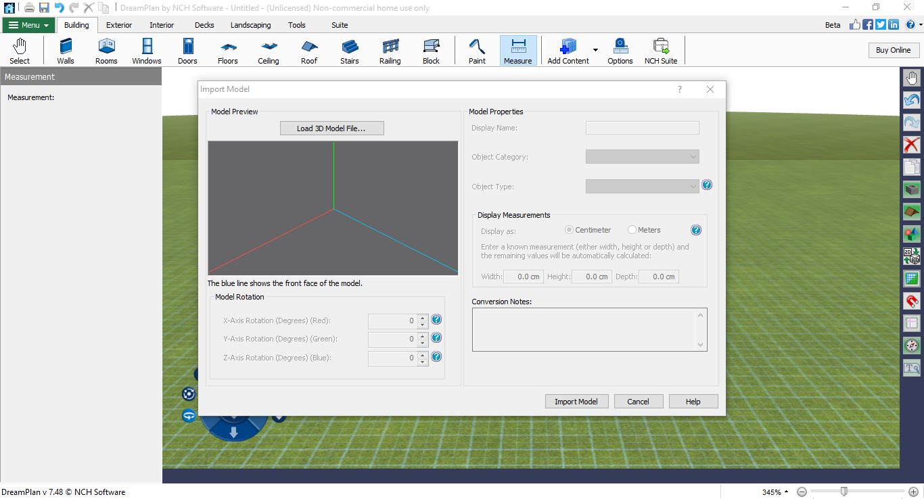Click the Facebook share icon
Viewport: 924px width, 499px height.
[868, 24]
